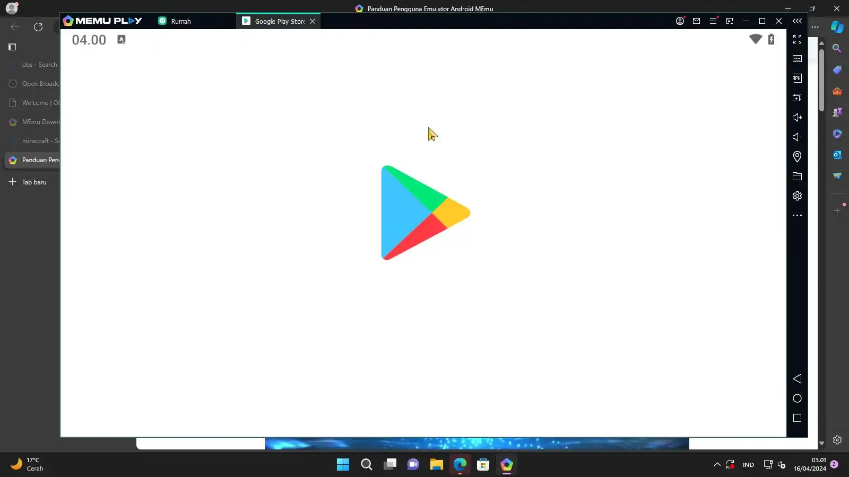849x477 pixels.
Task: Open the clock showing 03.01 16/04/2024
Action: (x=810, y=464)
